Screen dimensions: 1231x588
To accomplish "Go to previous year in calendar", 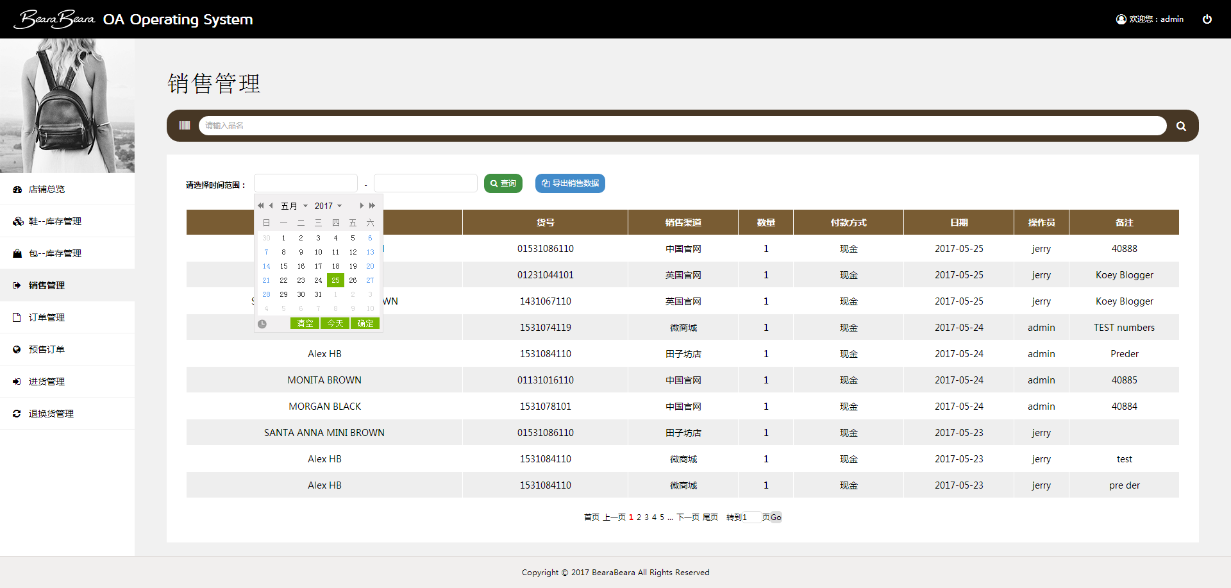I will click(260, 206).
